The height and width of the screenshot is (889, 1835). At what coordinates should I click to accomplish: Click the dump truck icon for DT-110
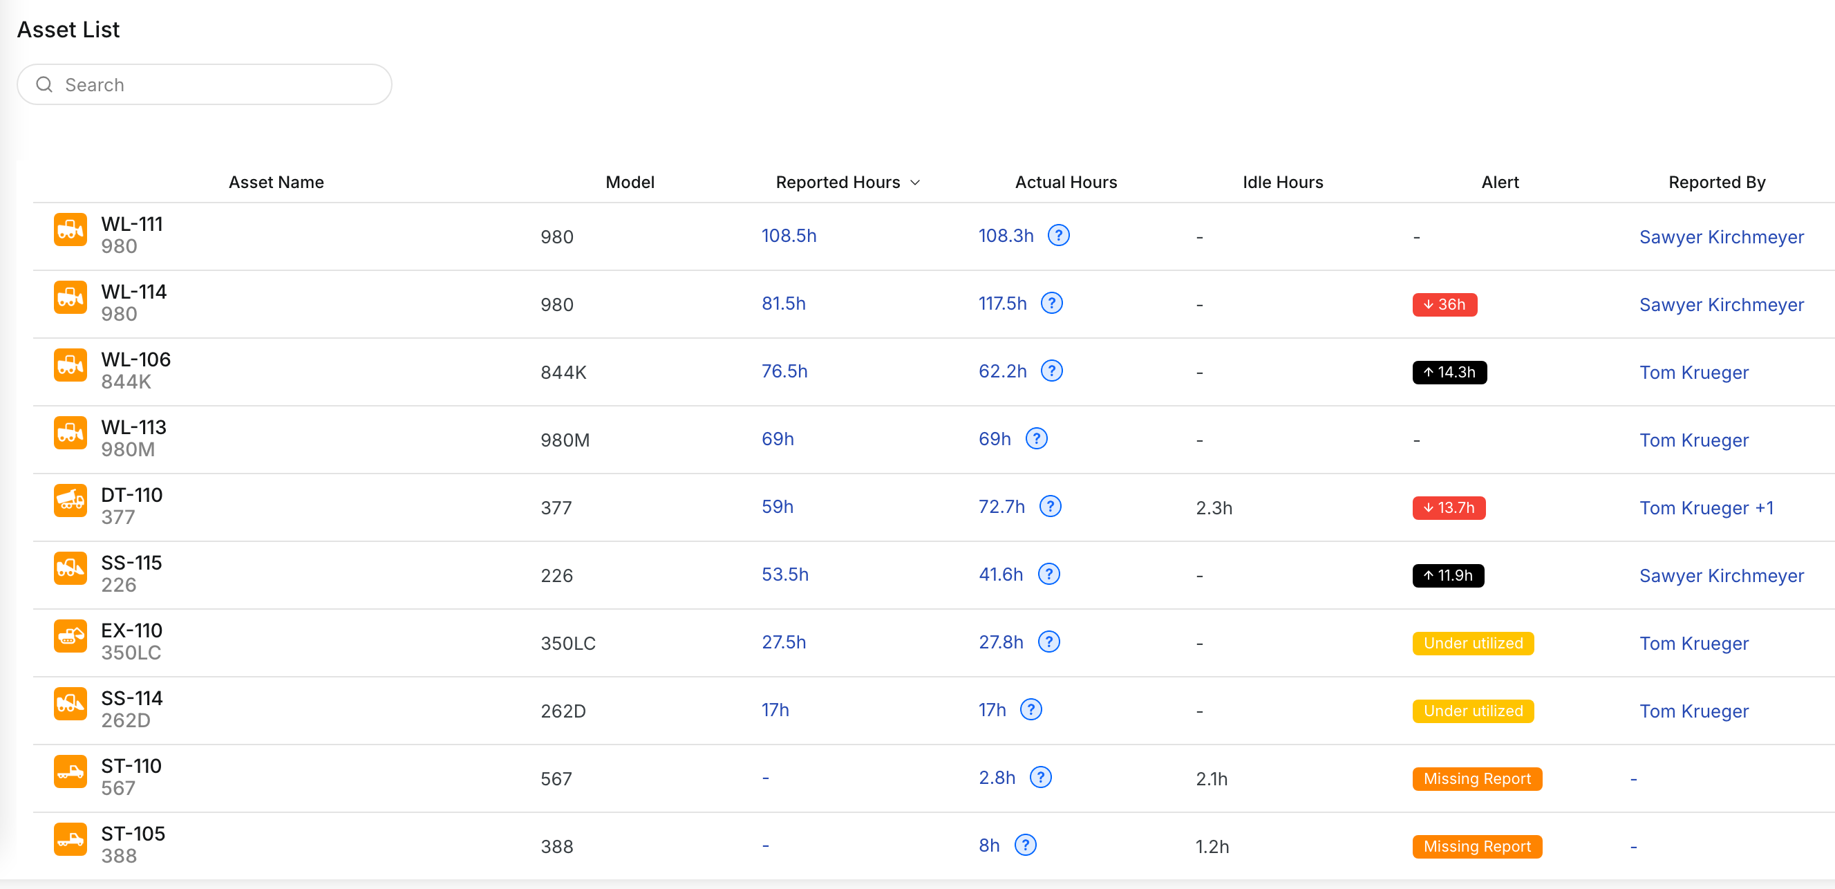click(x=70, y=500)
